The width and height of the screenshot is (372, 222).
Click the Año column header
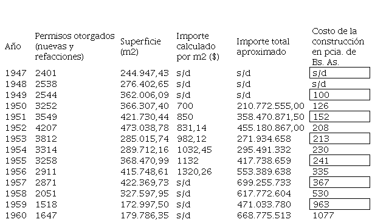pyautogui.click(x=13, y=46)
